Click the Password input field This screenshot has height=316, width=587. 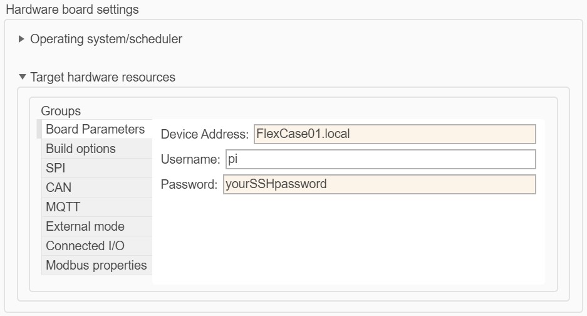click(x=379, y=184)
